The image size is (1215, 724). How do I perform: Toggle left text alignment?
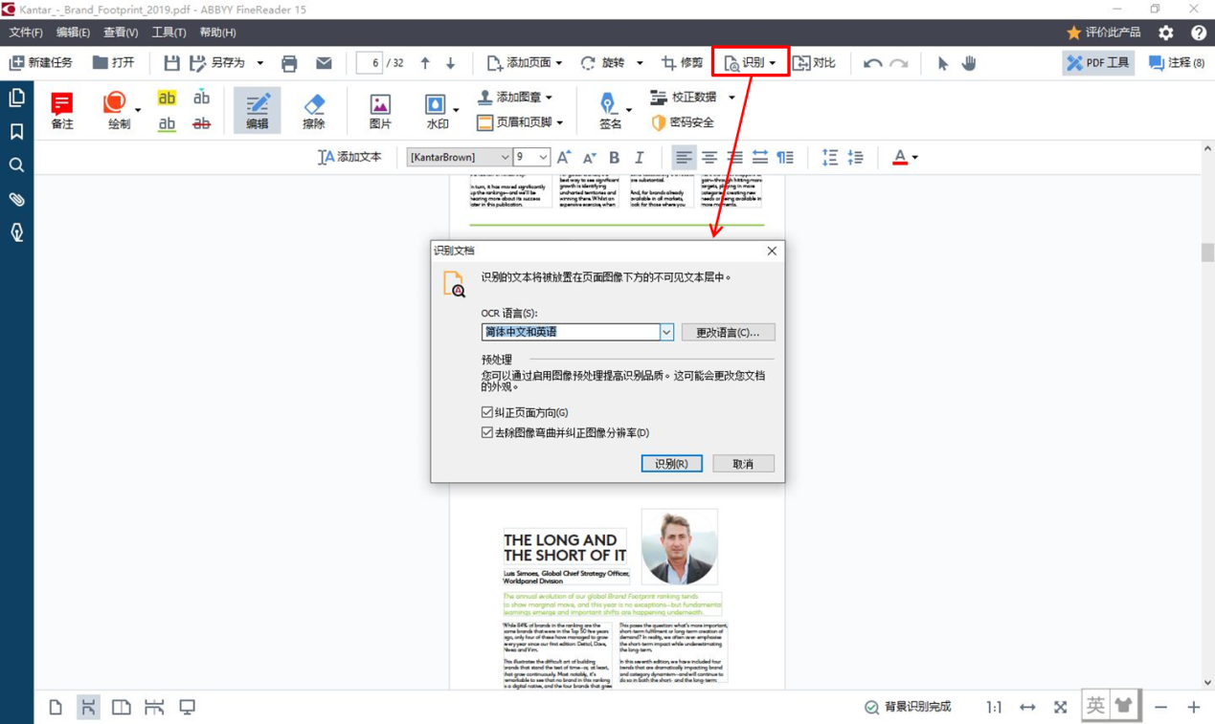684,157
